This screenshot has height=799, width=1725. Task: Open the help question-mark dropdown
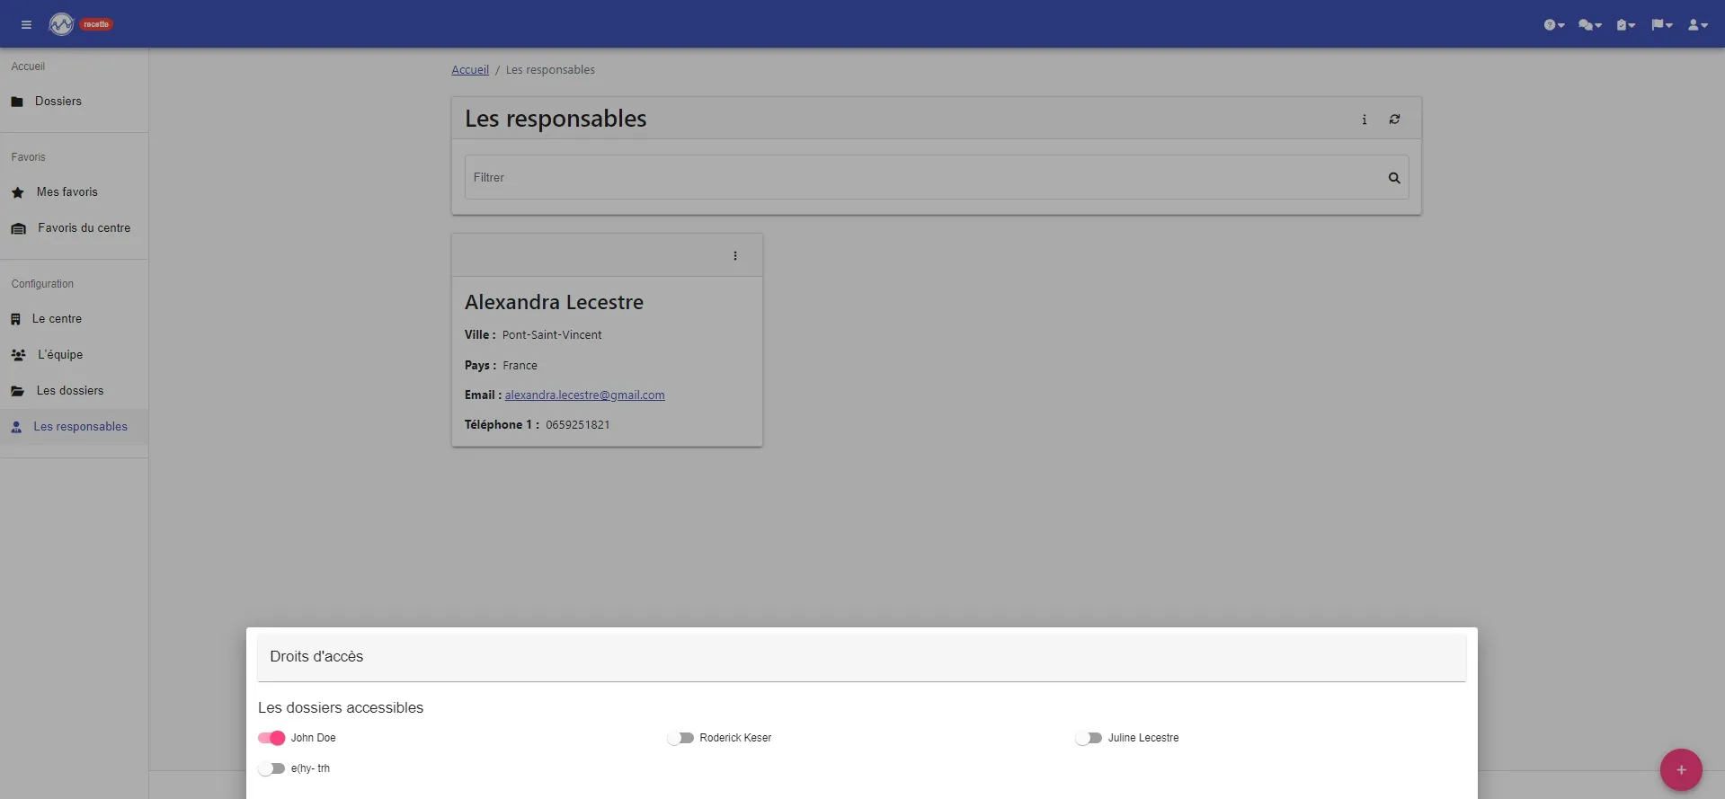click(x=1554, y=25)
